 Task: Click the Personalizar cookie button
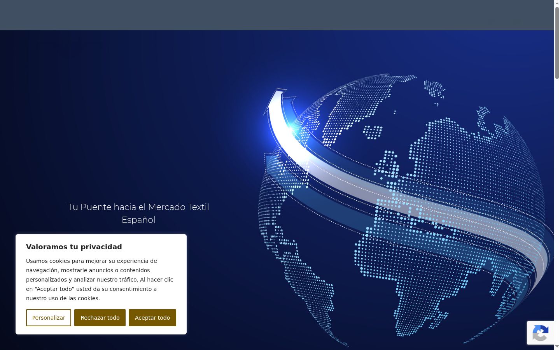pyautogui.click(x=49, y=318)
